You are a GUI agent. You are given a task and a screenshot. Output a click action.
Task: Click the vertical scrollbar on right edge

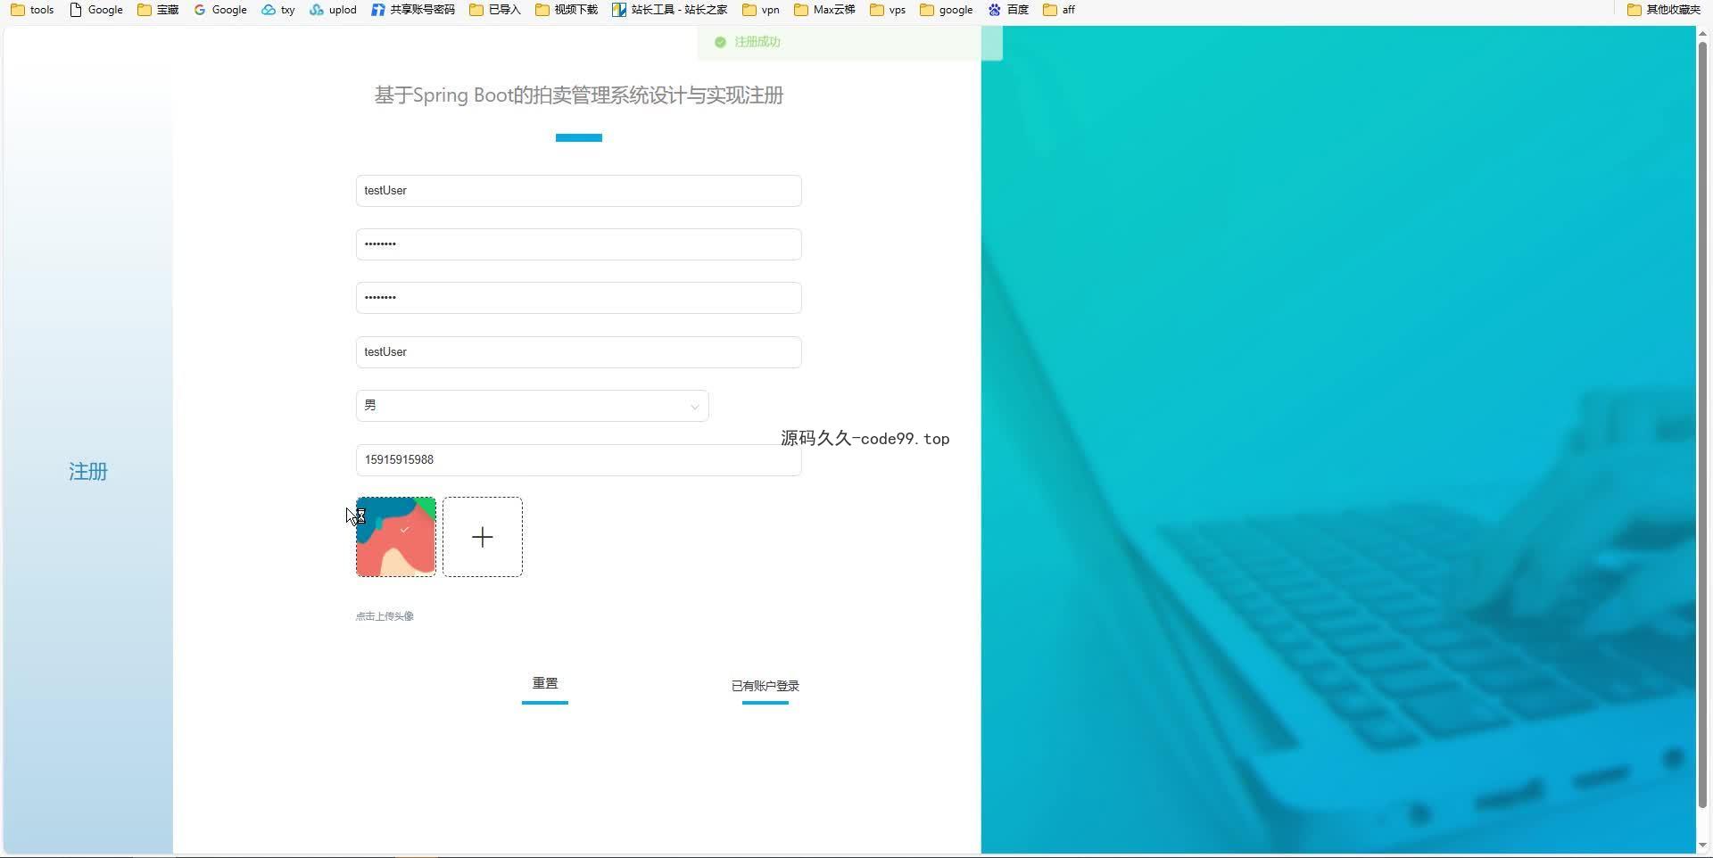click(1702, 424)
